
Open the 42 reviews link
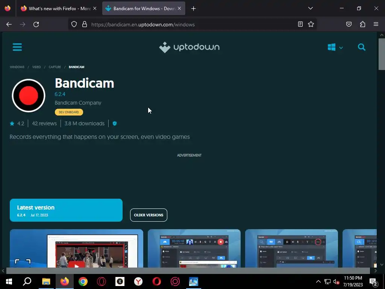click(x=44, y=123)
